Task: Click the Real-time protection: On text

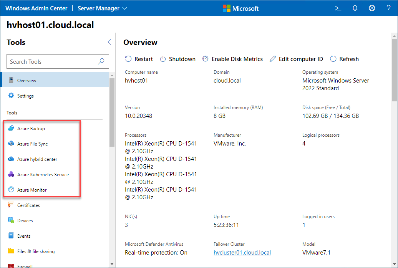Action: (x=156, y=253)
